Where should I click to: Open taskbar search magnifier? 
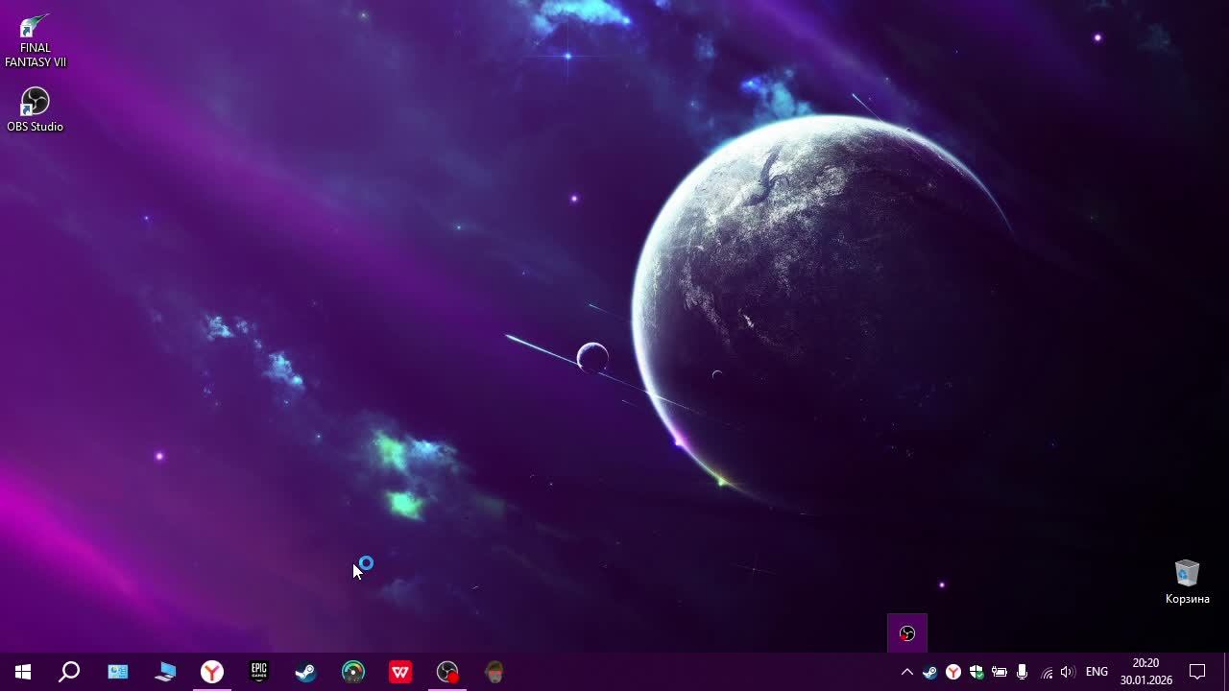69,672
